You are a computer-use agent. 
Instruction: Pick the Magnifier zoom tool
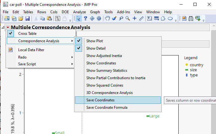point(127,18)
